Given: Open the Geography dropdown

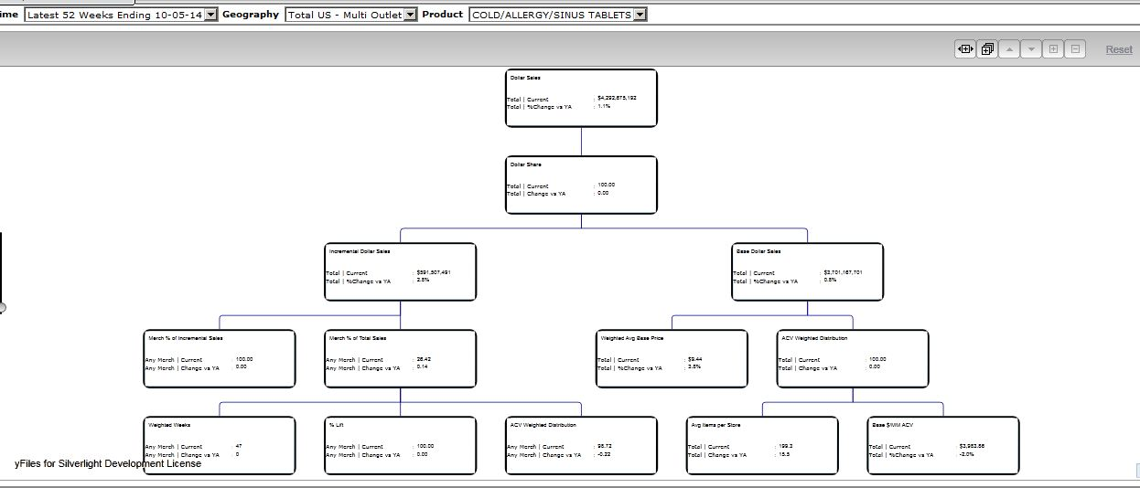Looking at the screenshot, I should click(x=410, y=15).
